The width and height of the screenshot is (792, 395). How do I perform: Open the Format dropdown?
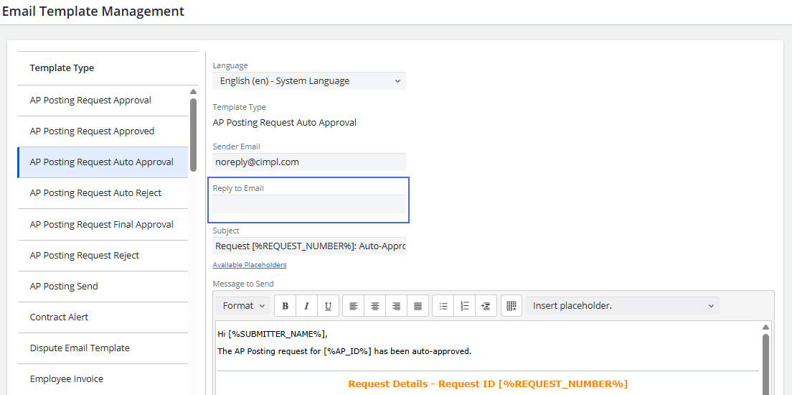[243, 305]
